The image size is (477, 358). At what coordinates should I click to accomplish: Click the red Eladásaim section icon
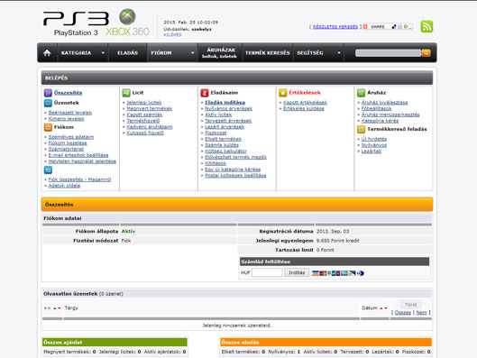tap(205, 93)
